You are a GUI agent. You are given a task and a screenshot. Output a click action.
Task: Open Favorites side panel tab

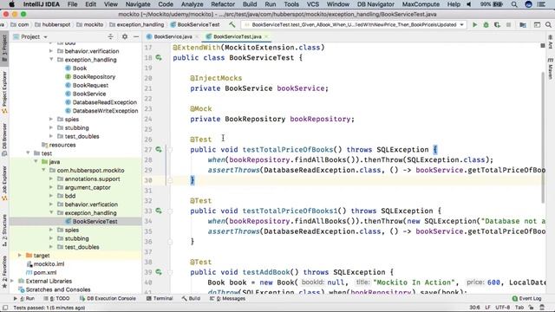pyautogui.click(x=4, y=271)
